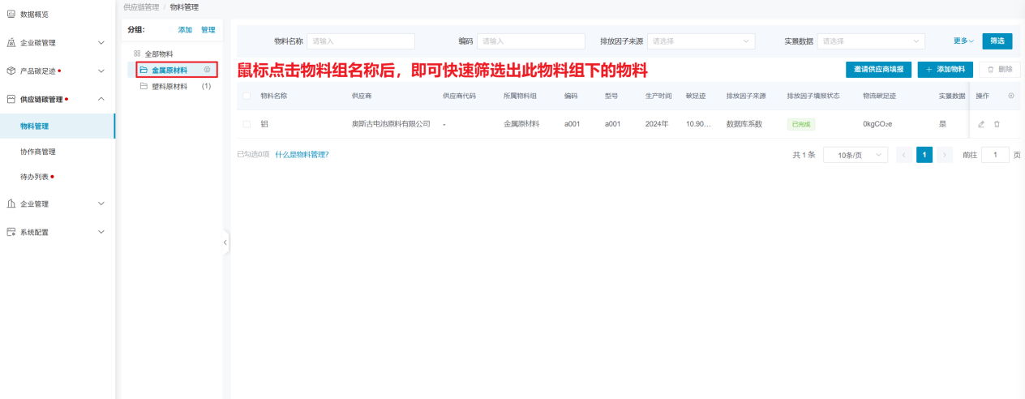1025x399 pixels.
Task: Open the 实景数据 dropdown filter
Action: 871,41
